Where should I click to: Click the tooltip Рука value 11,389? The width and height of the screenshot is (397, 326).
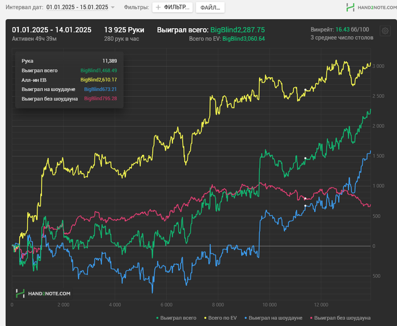click(109, 61)
